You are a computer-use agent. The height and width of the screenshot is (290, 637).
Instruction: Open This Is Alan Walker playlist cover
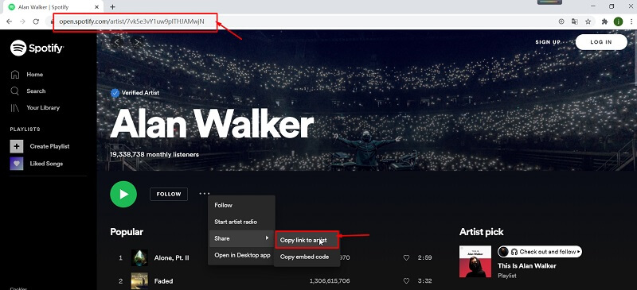(475, 261)
